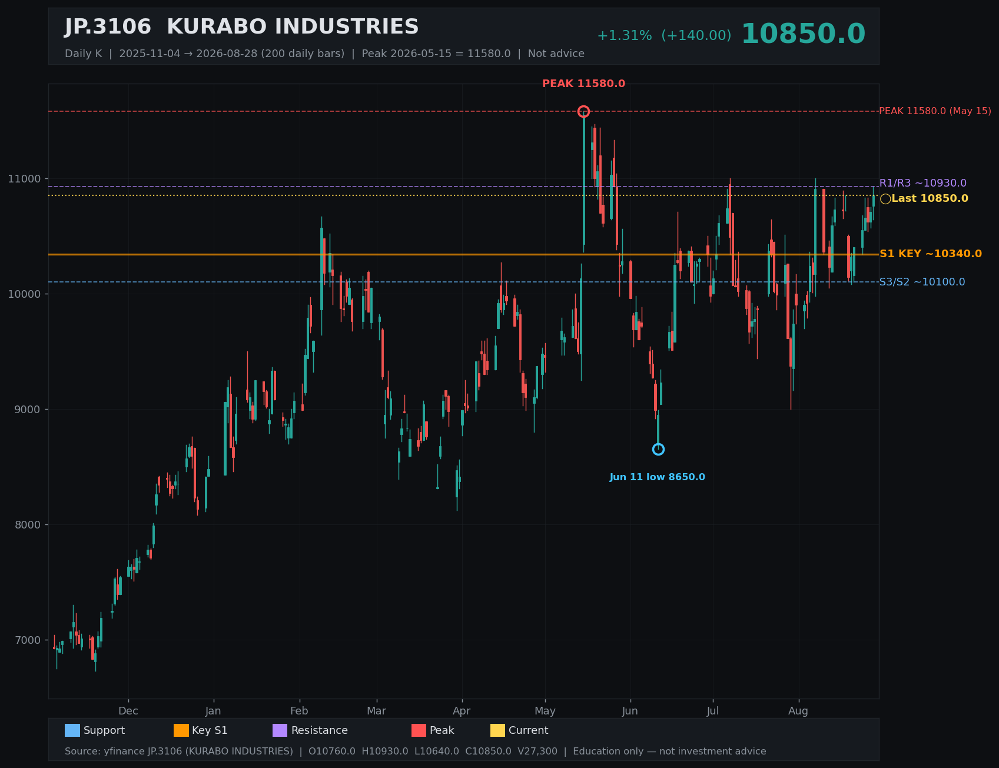999x768 pixels.
Task: Click the yellow Current legend color swatch
Action: click(x=497, y=730)
